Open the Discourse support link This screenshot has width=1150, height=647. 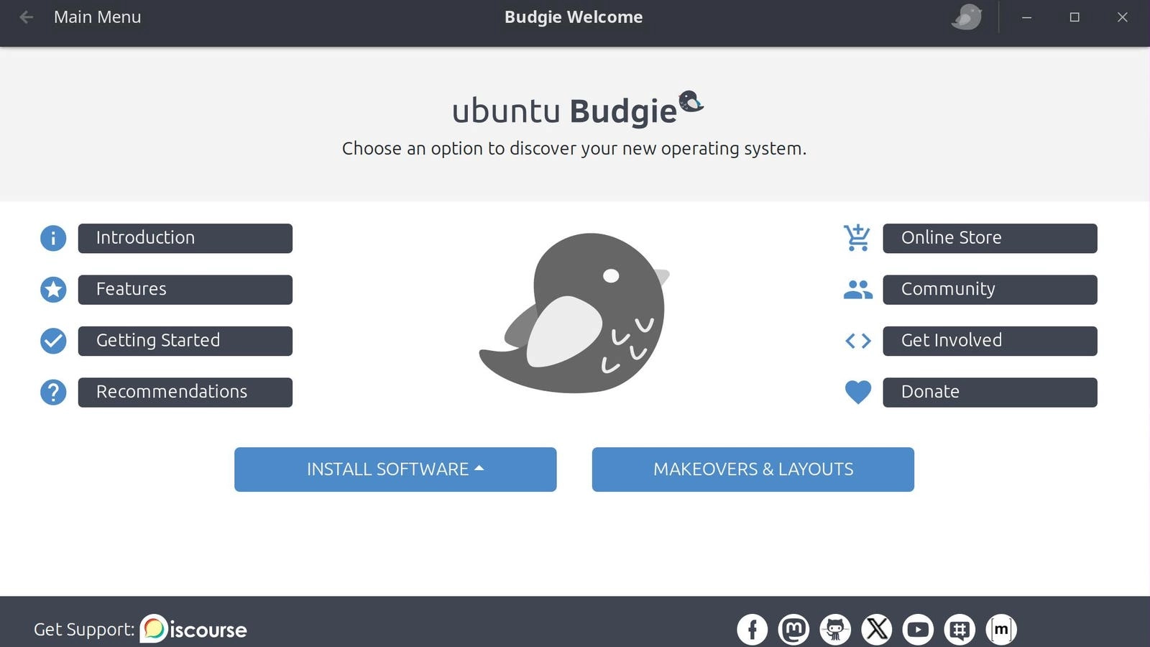pyautogui.click(x=193, y=630)
